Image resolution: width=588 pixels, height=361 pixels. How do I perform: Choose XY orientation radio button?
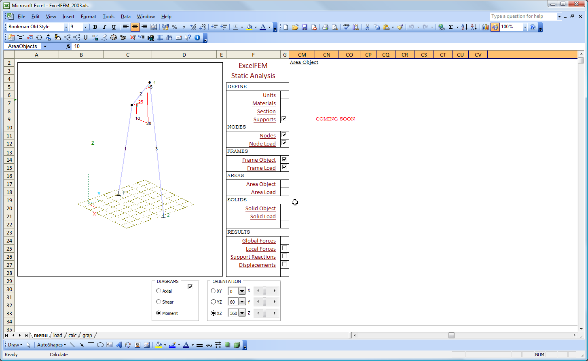(214, 291)
